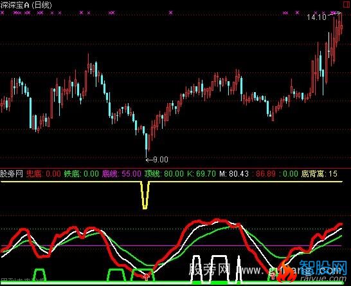Select the 顶线: 80.00 indicator value
This screenshot has height=286, width=351.
(164, 174)
